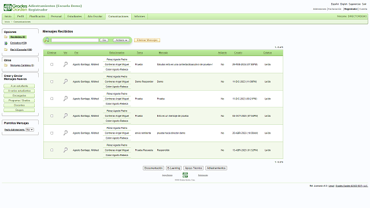Open the Comunicaciones tab
Screen dimensions: 370x208
[118, 16]
